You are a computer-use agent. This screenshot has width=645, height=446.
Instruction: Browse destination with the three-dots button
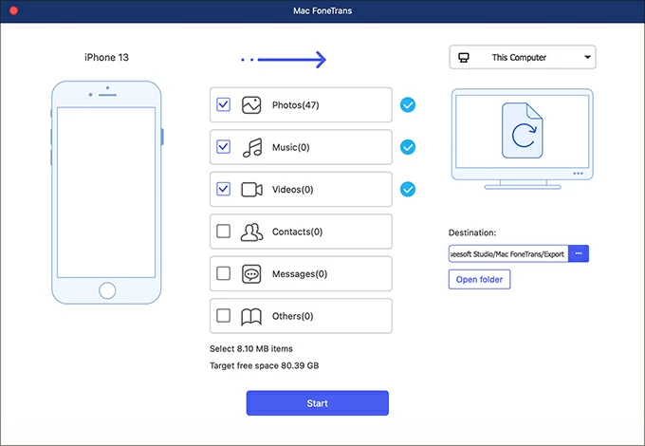point(579,254)
